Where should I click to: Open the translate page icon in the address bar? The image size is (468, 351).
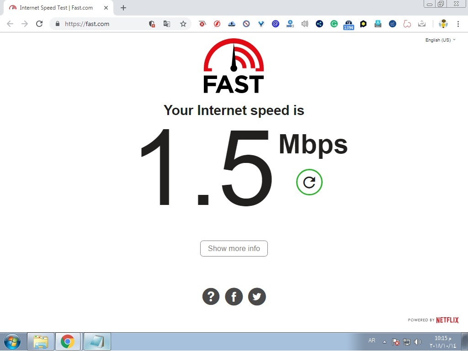(167, 24)
